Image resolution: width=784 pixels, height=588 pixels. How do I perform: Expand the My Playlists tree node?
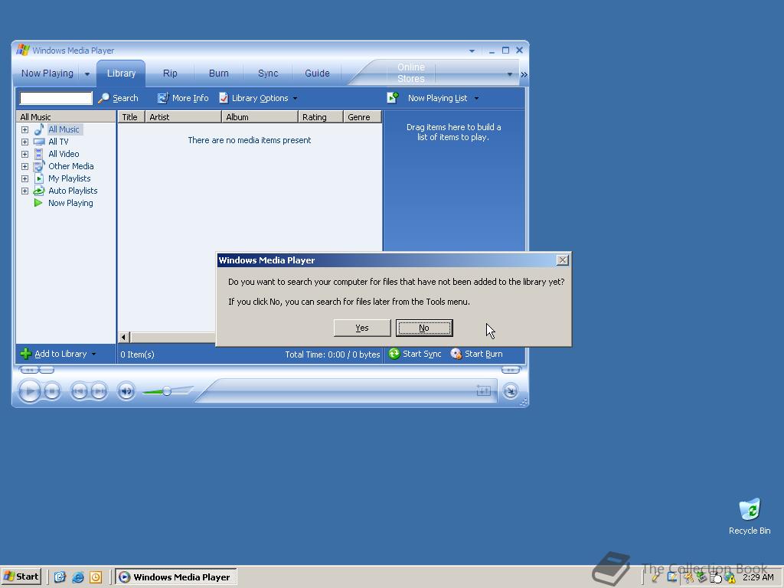click(24, 178)
